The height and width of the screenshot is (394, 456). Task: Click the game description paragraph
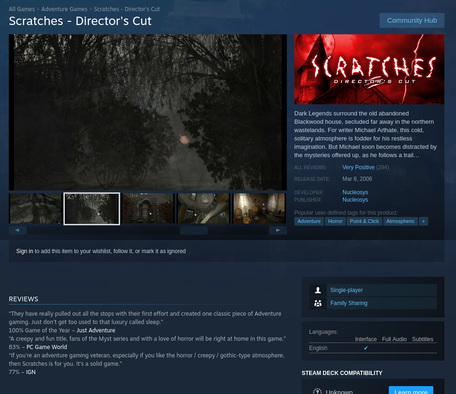(x=366, y=134)
